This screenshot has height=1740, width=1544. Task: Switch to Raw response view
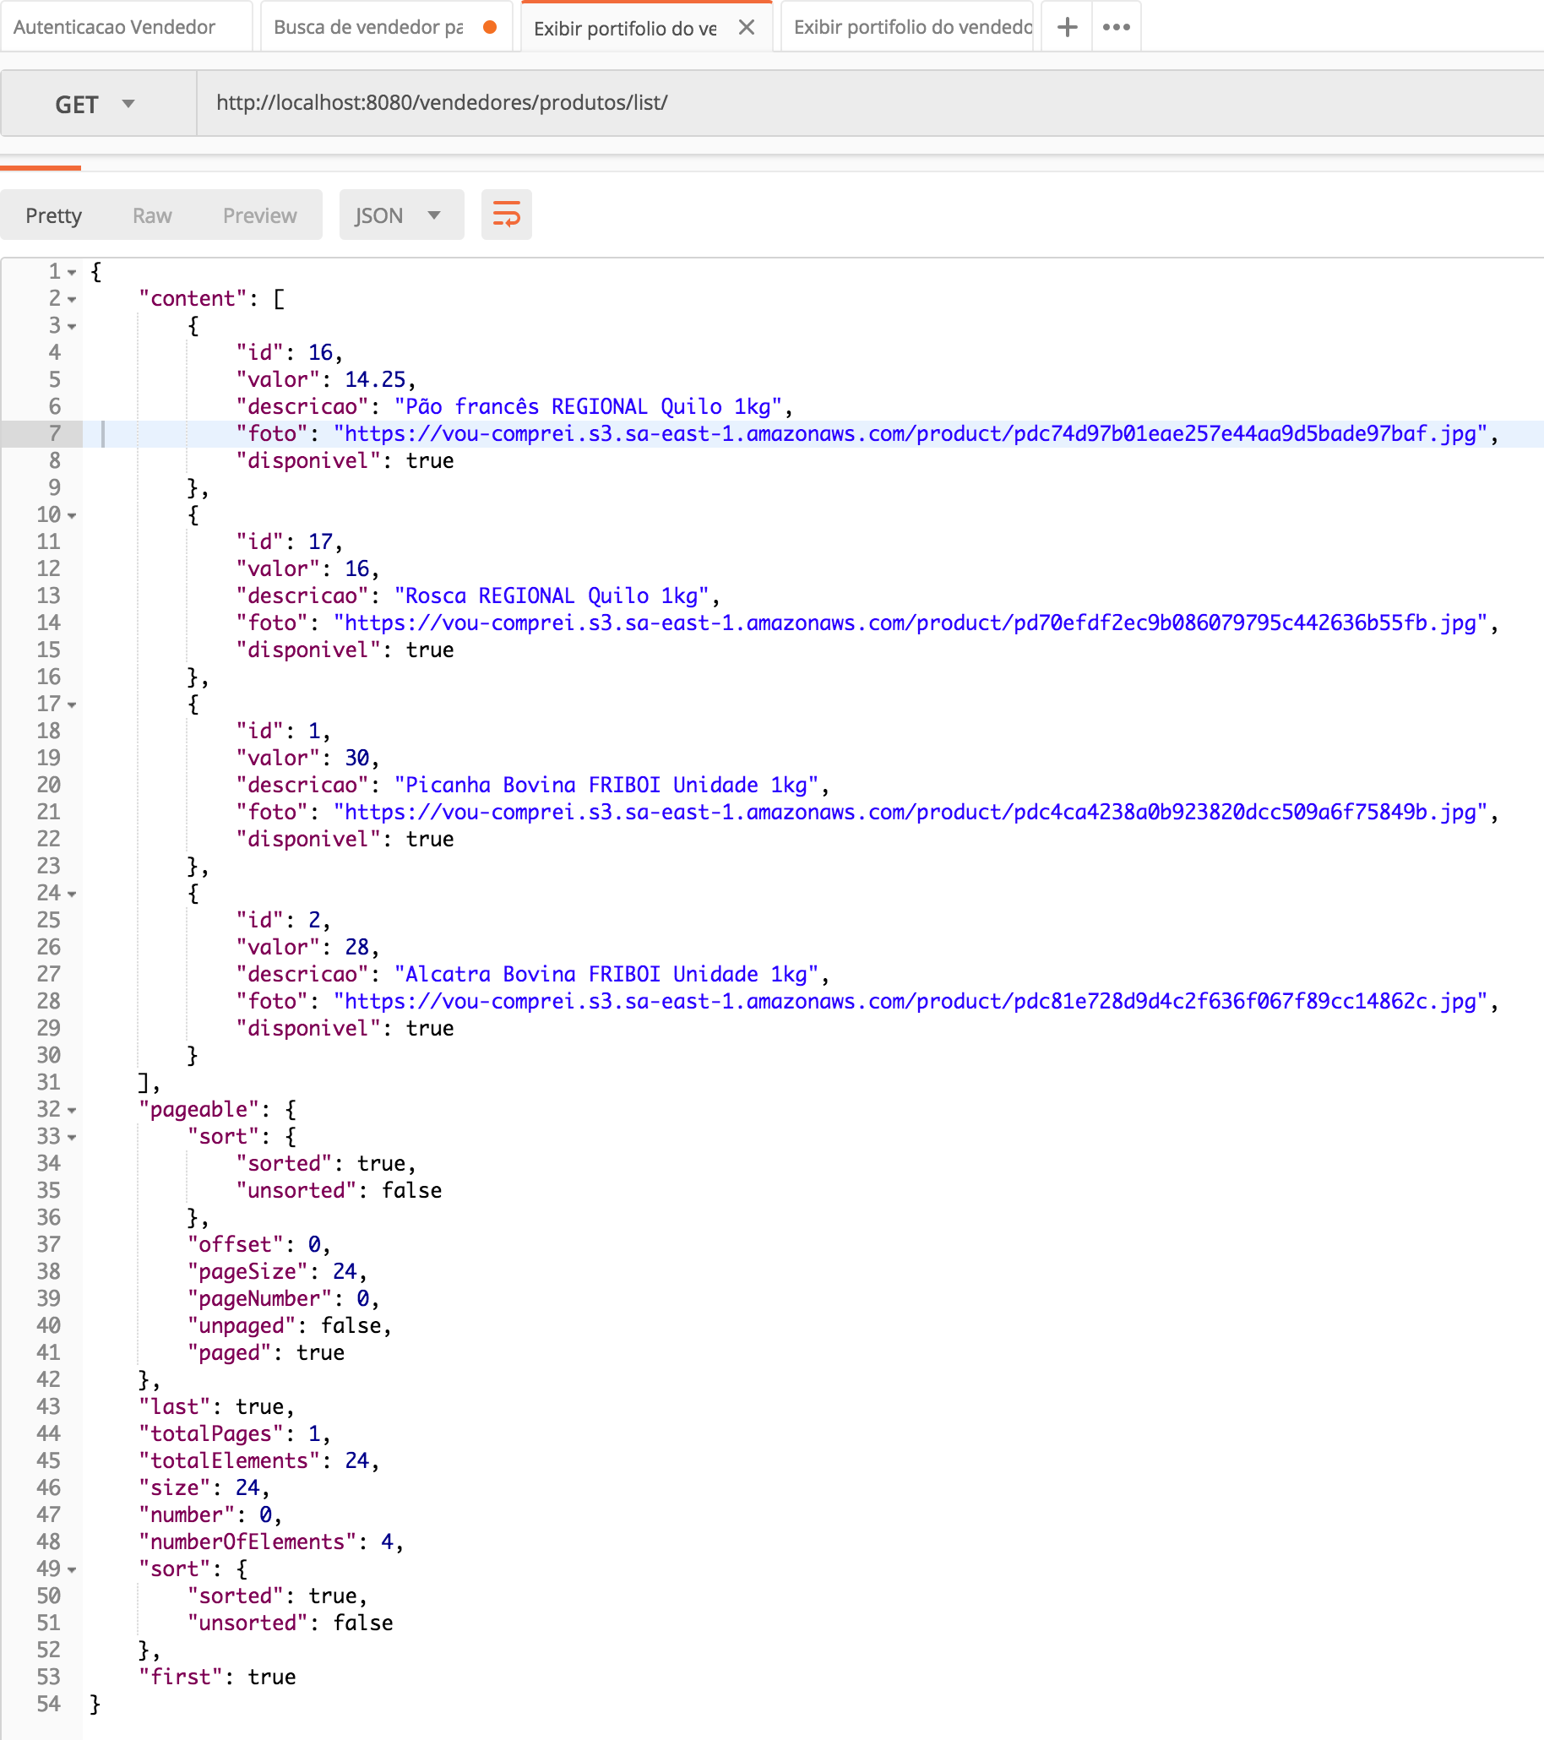point(152,215)
